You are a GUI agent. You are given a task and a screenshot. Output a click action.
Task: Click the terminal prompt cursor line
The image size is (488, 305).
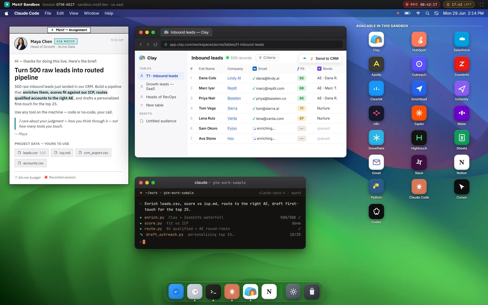pyautogui.click(x=220, y=242)
